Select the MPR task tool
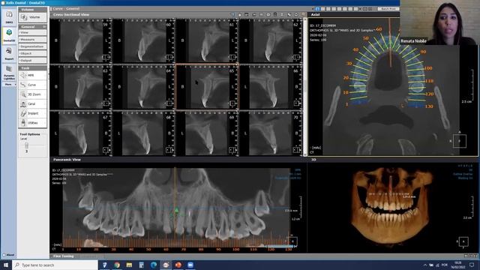 pyautogui.click(x=32, y=75)
